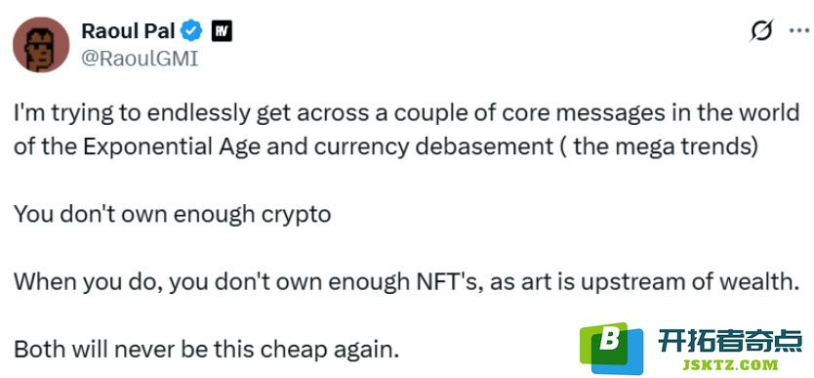The image size is (814, 378).
Task: Click the Grok slashed-circle icon
Action: (761, 30)
